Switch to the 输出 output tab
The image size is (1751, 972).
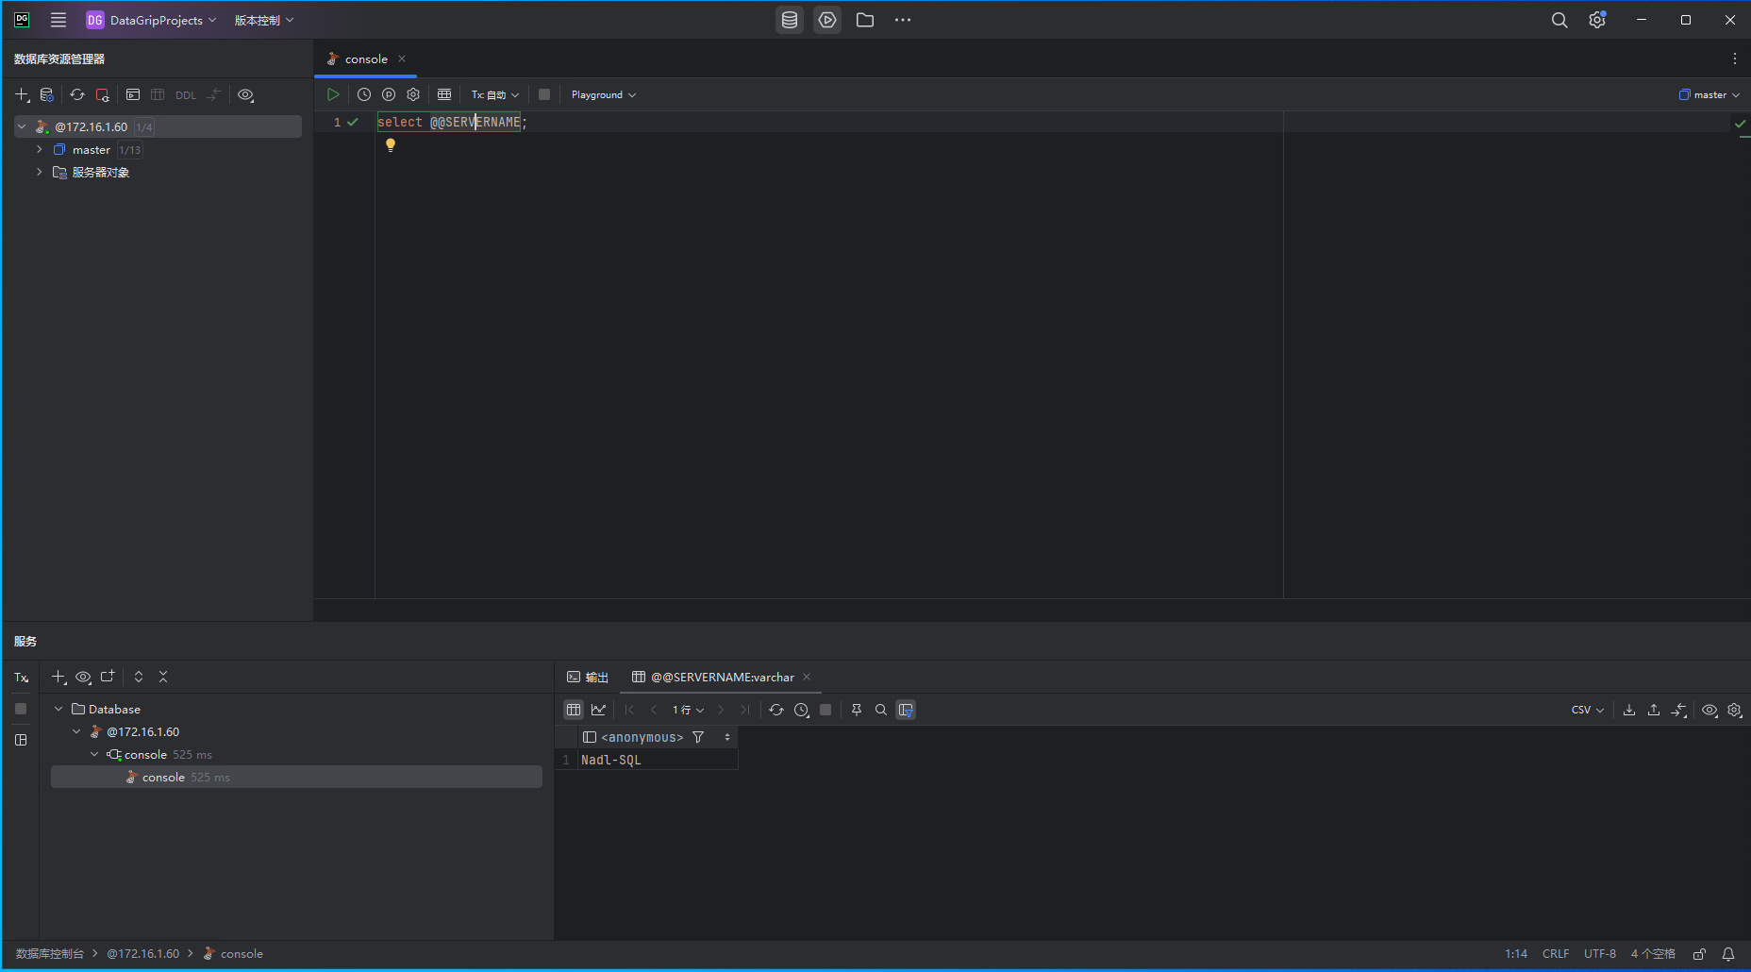click(x=588, y=677)
